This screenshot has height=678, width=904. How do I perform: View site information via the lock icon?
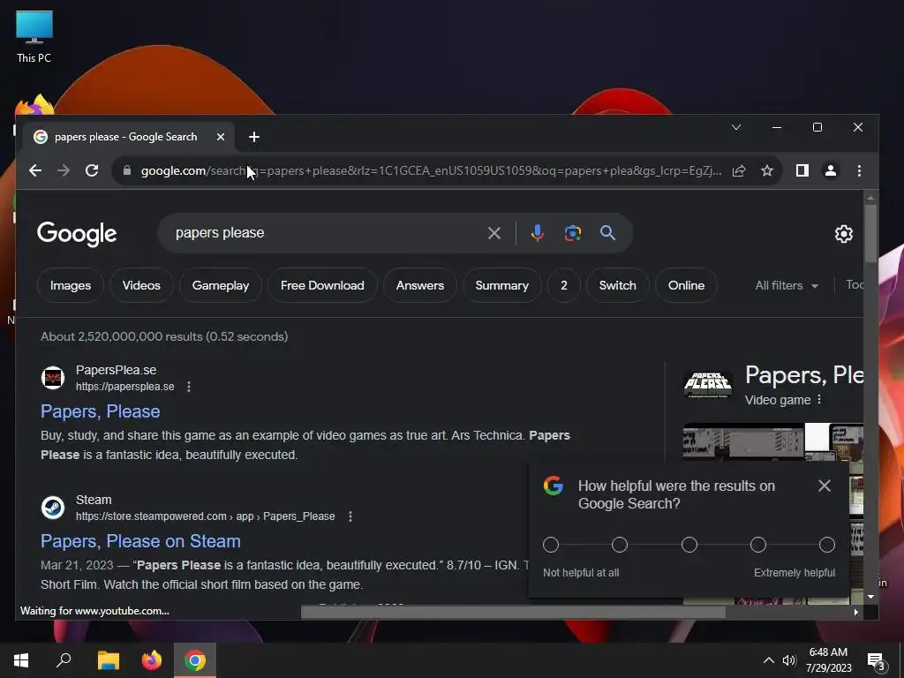click(127, 170)
